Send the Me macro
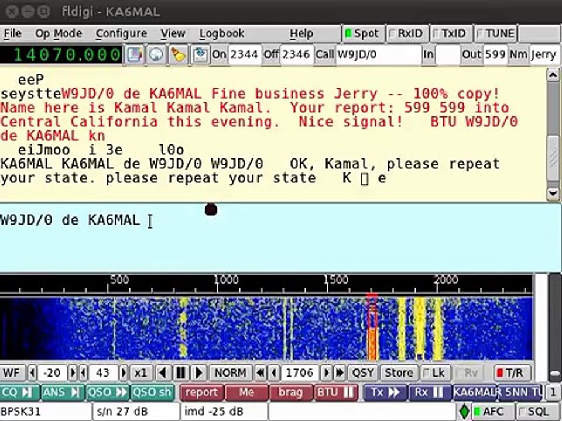The width and height of the screenshot is (562, 421). coord(246,392)
